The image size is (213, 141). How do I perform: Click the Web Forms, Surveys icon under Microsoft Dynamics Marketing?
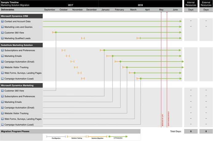click(2, 119)
